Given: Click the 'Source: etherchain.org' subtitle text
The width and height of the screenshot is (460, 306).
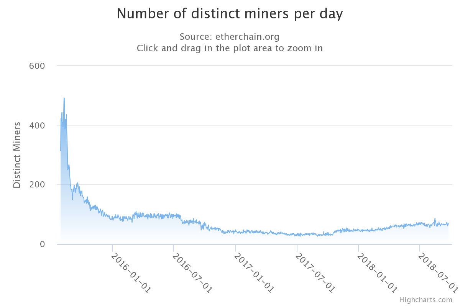Looking at the screenshot, I should (x=230, y=37).
